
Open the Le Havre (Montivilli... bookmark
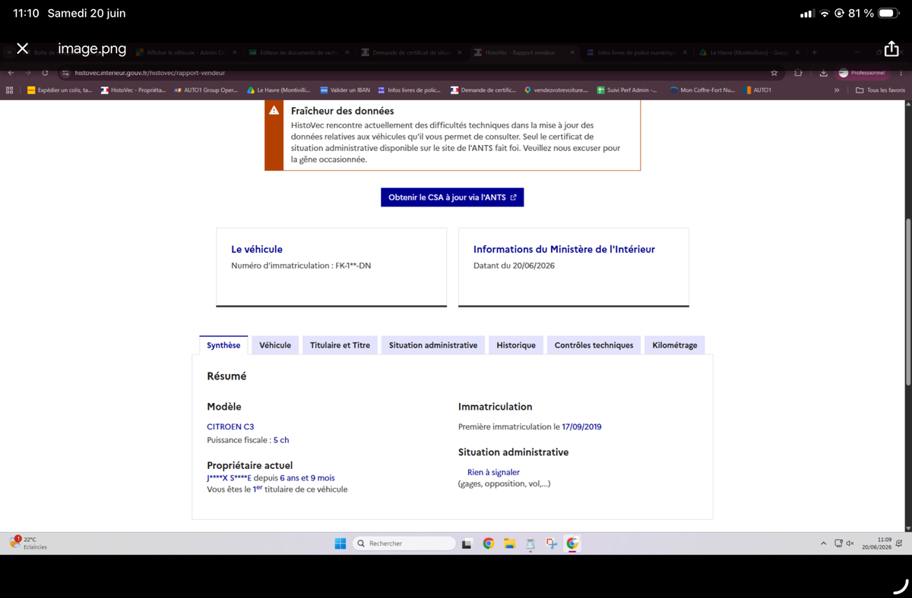279,90
